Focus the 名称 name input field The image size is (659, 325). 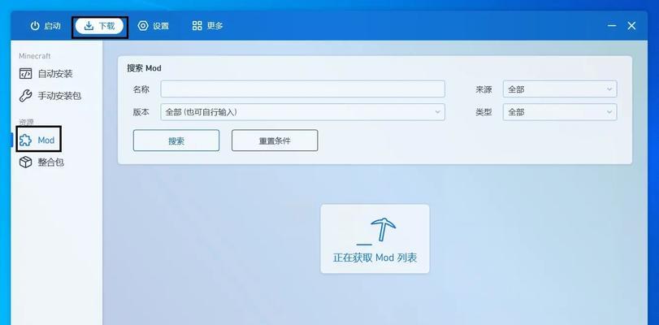pyautogui.click(x=302, y=89)
